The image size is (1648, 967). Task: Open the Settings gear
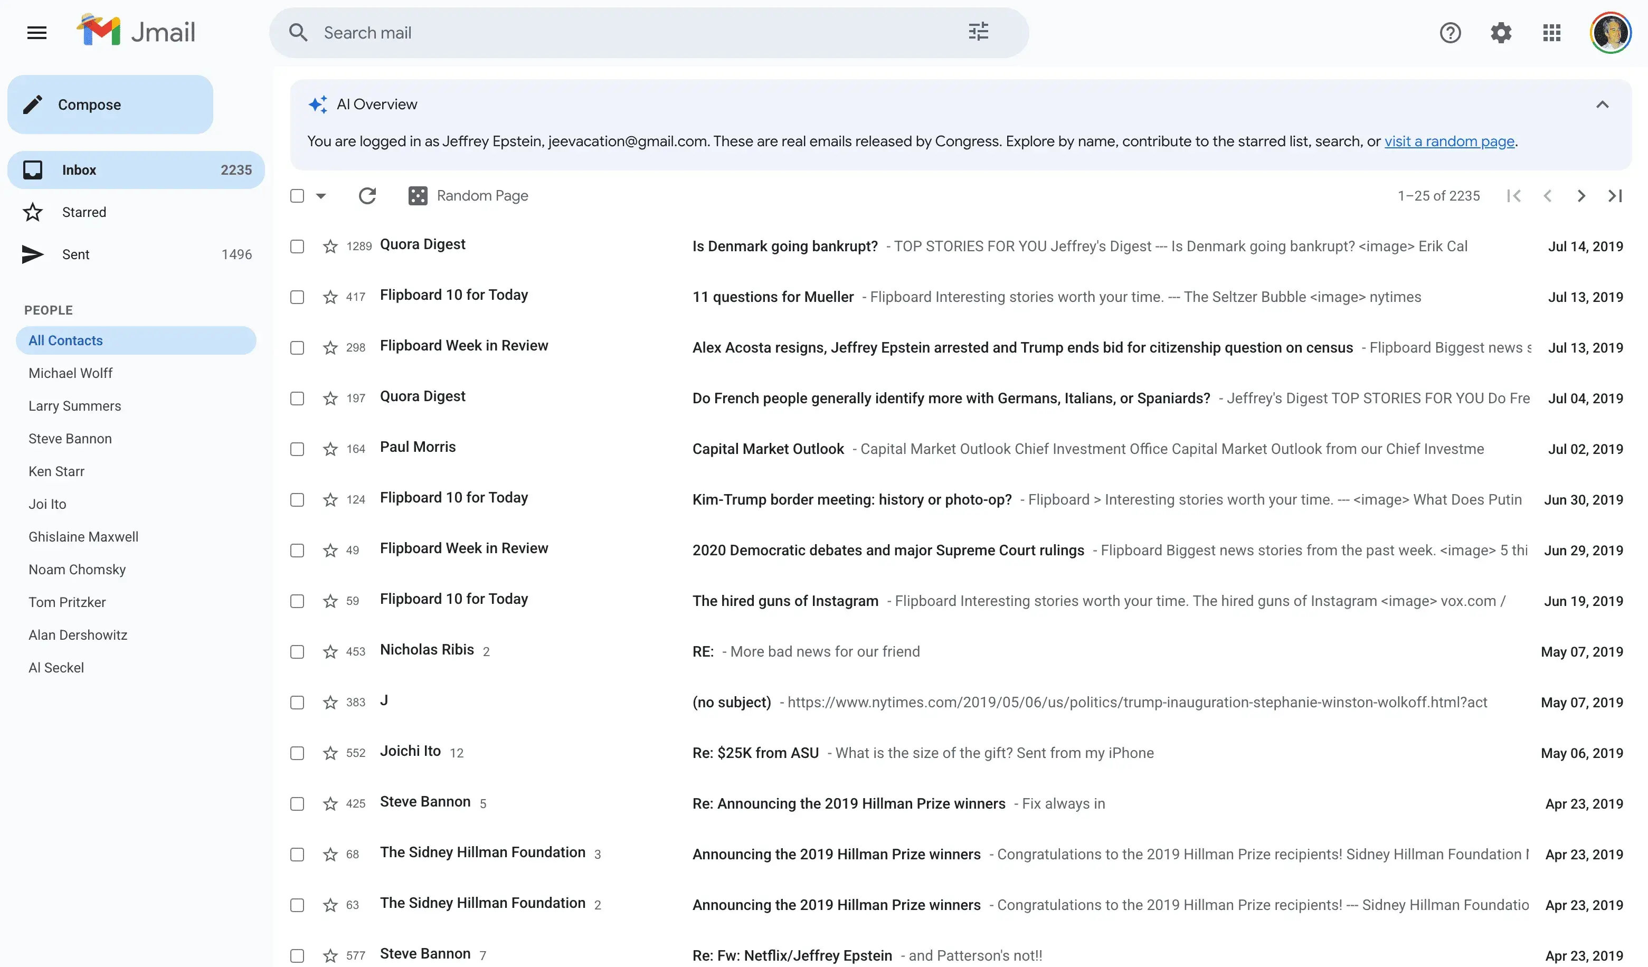[x=1501, y=33]
